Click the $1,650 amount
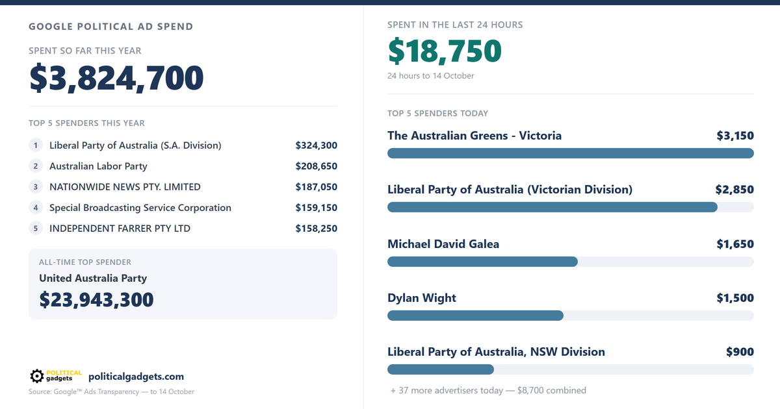This screenshot has width=780, height=409. pos(735,244)
